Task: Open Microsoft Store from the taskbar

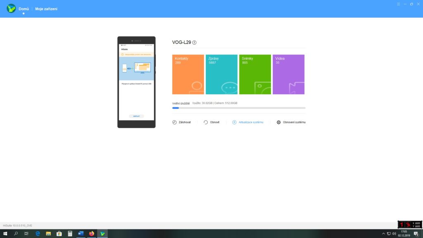Action: coord(59,234)
